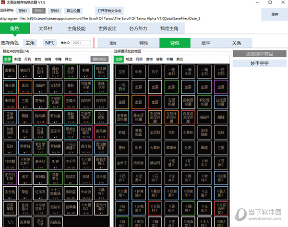Select save slot 存档2
The height and width of the screenshot is (227, 288).
click(39, 11)
